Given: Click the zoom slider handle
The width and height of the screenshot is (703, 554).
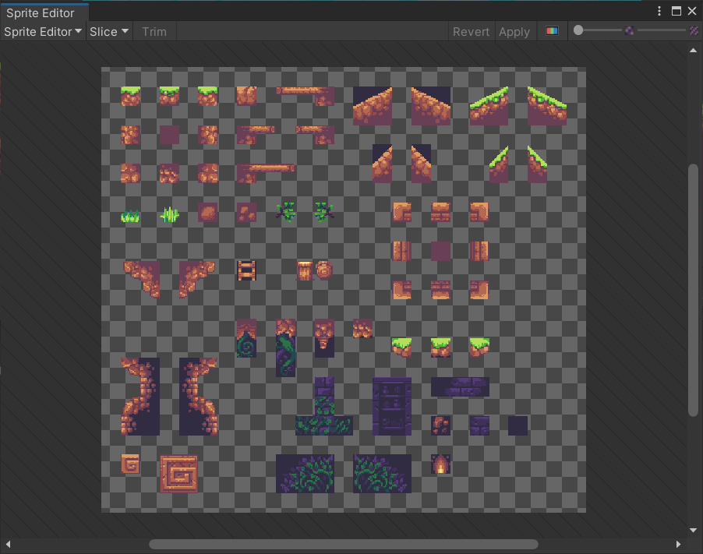Looking at the screenshot, I should [x=578, y=30].
